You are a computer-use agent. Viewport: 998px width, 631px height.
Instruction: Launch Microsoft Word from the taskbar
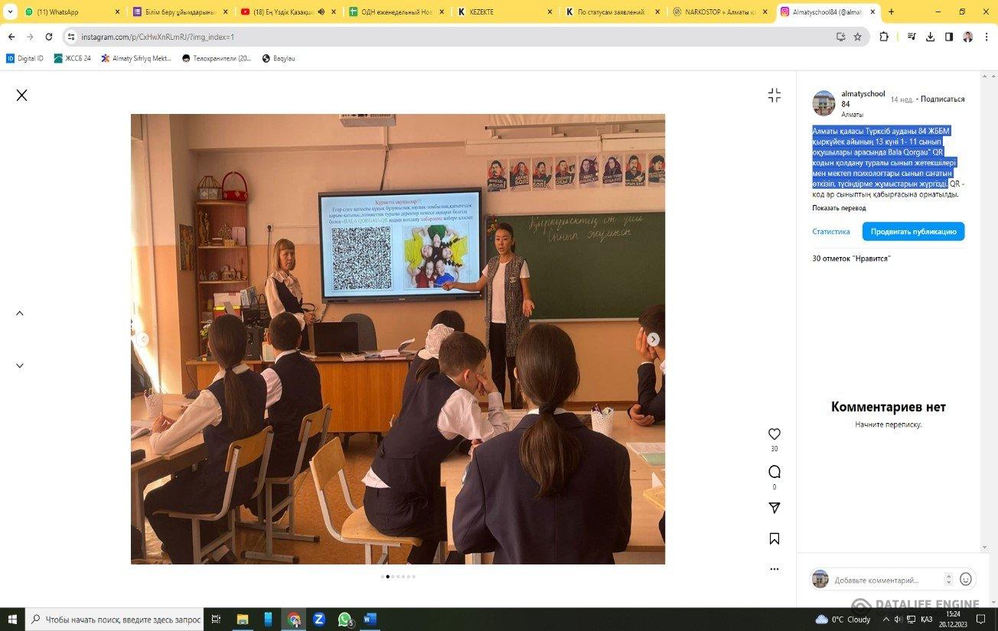point(370,620)
